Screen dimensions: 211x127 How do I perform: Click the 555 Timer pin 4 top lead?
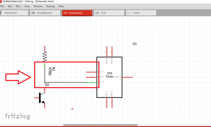pos(112,52)
